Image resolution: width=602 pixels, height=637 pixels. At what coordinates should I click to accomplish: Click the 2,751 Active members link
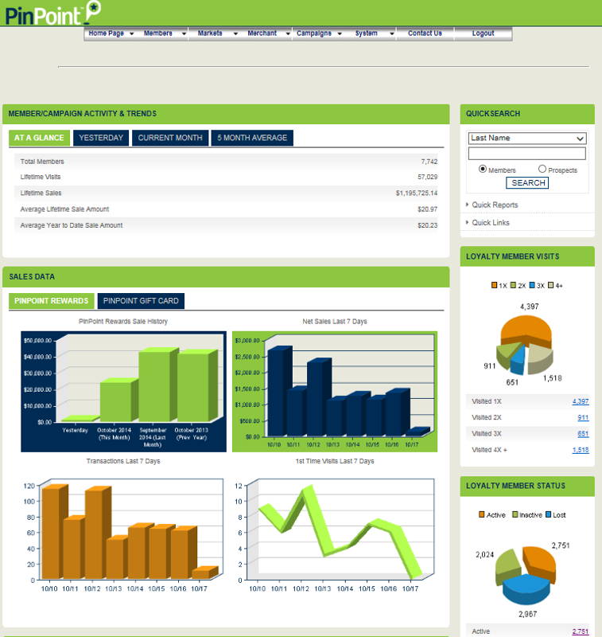click(581, 631)
